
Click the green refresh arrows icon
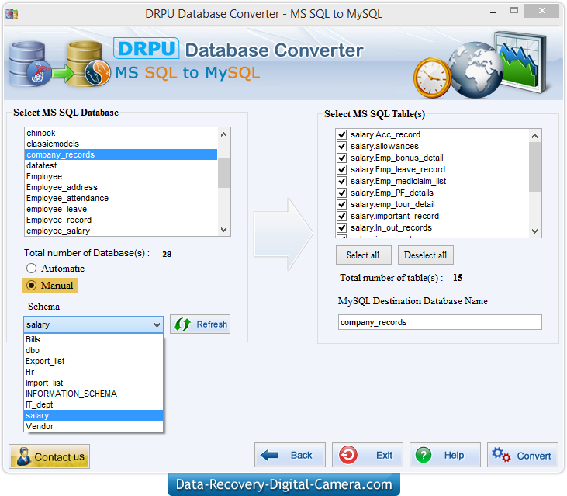[x=182, y=324]
